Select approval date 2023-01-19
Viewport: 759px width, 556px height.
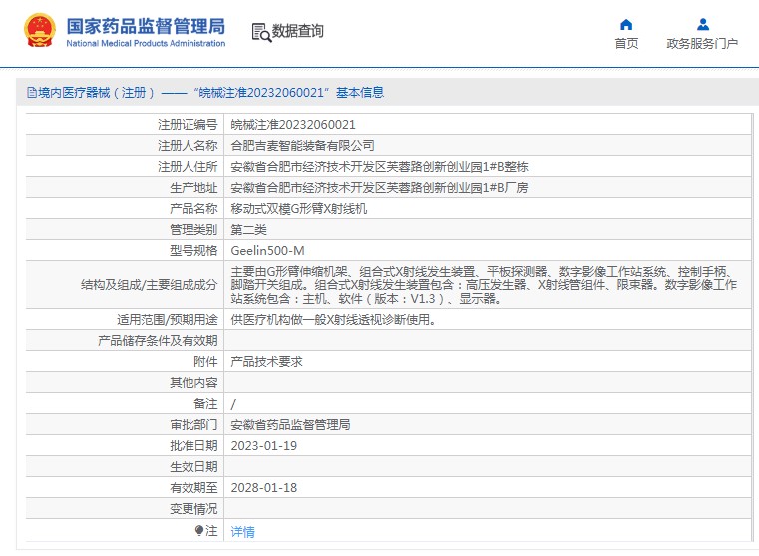(264, 445)
